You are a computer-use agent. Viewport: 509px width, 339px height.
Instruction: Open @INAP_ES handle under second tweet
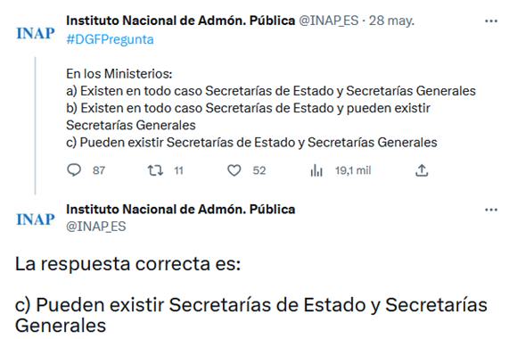pyautogui.click(x=96, y=227)
